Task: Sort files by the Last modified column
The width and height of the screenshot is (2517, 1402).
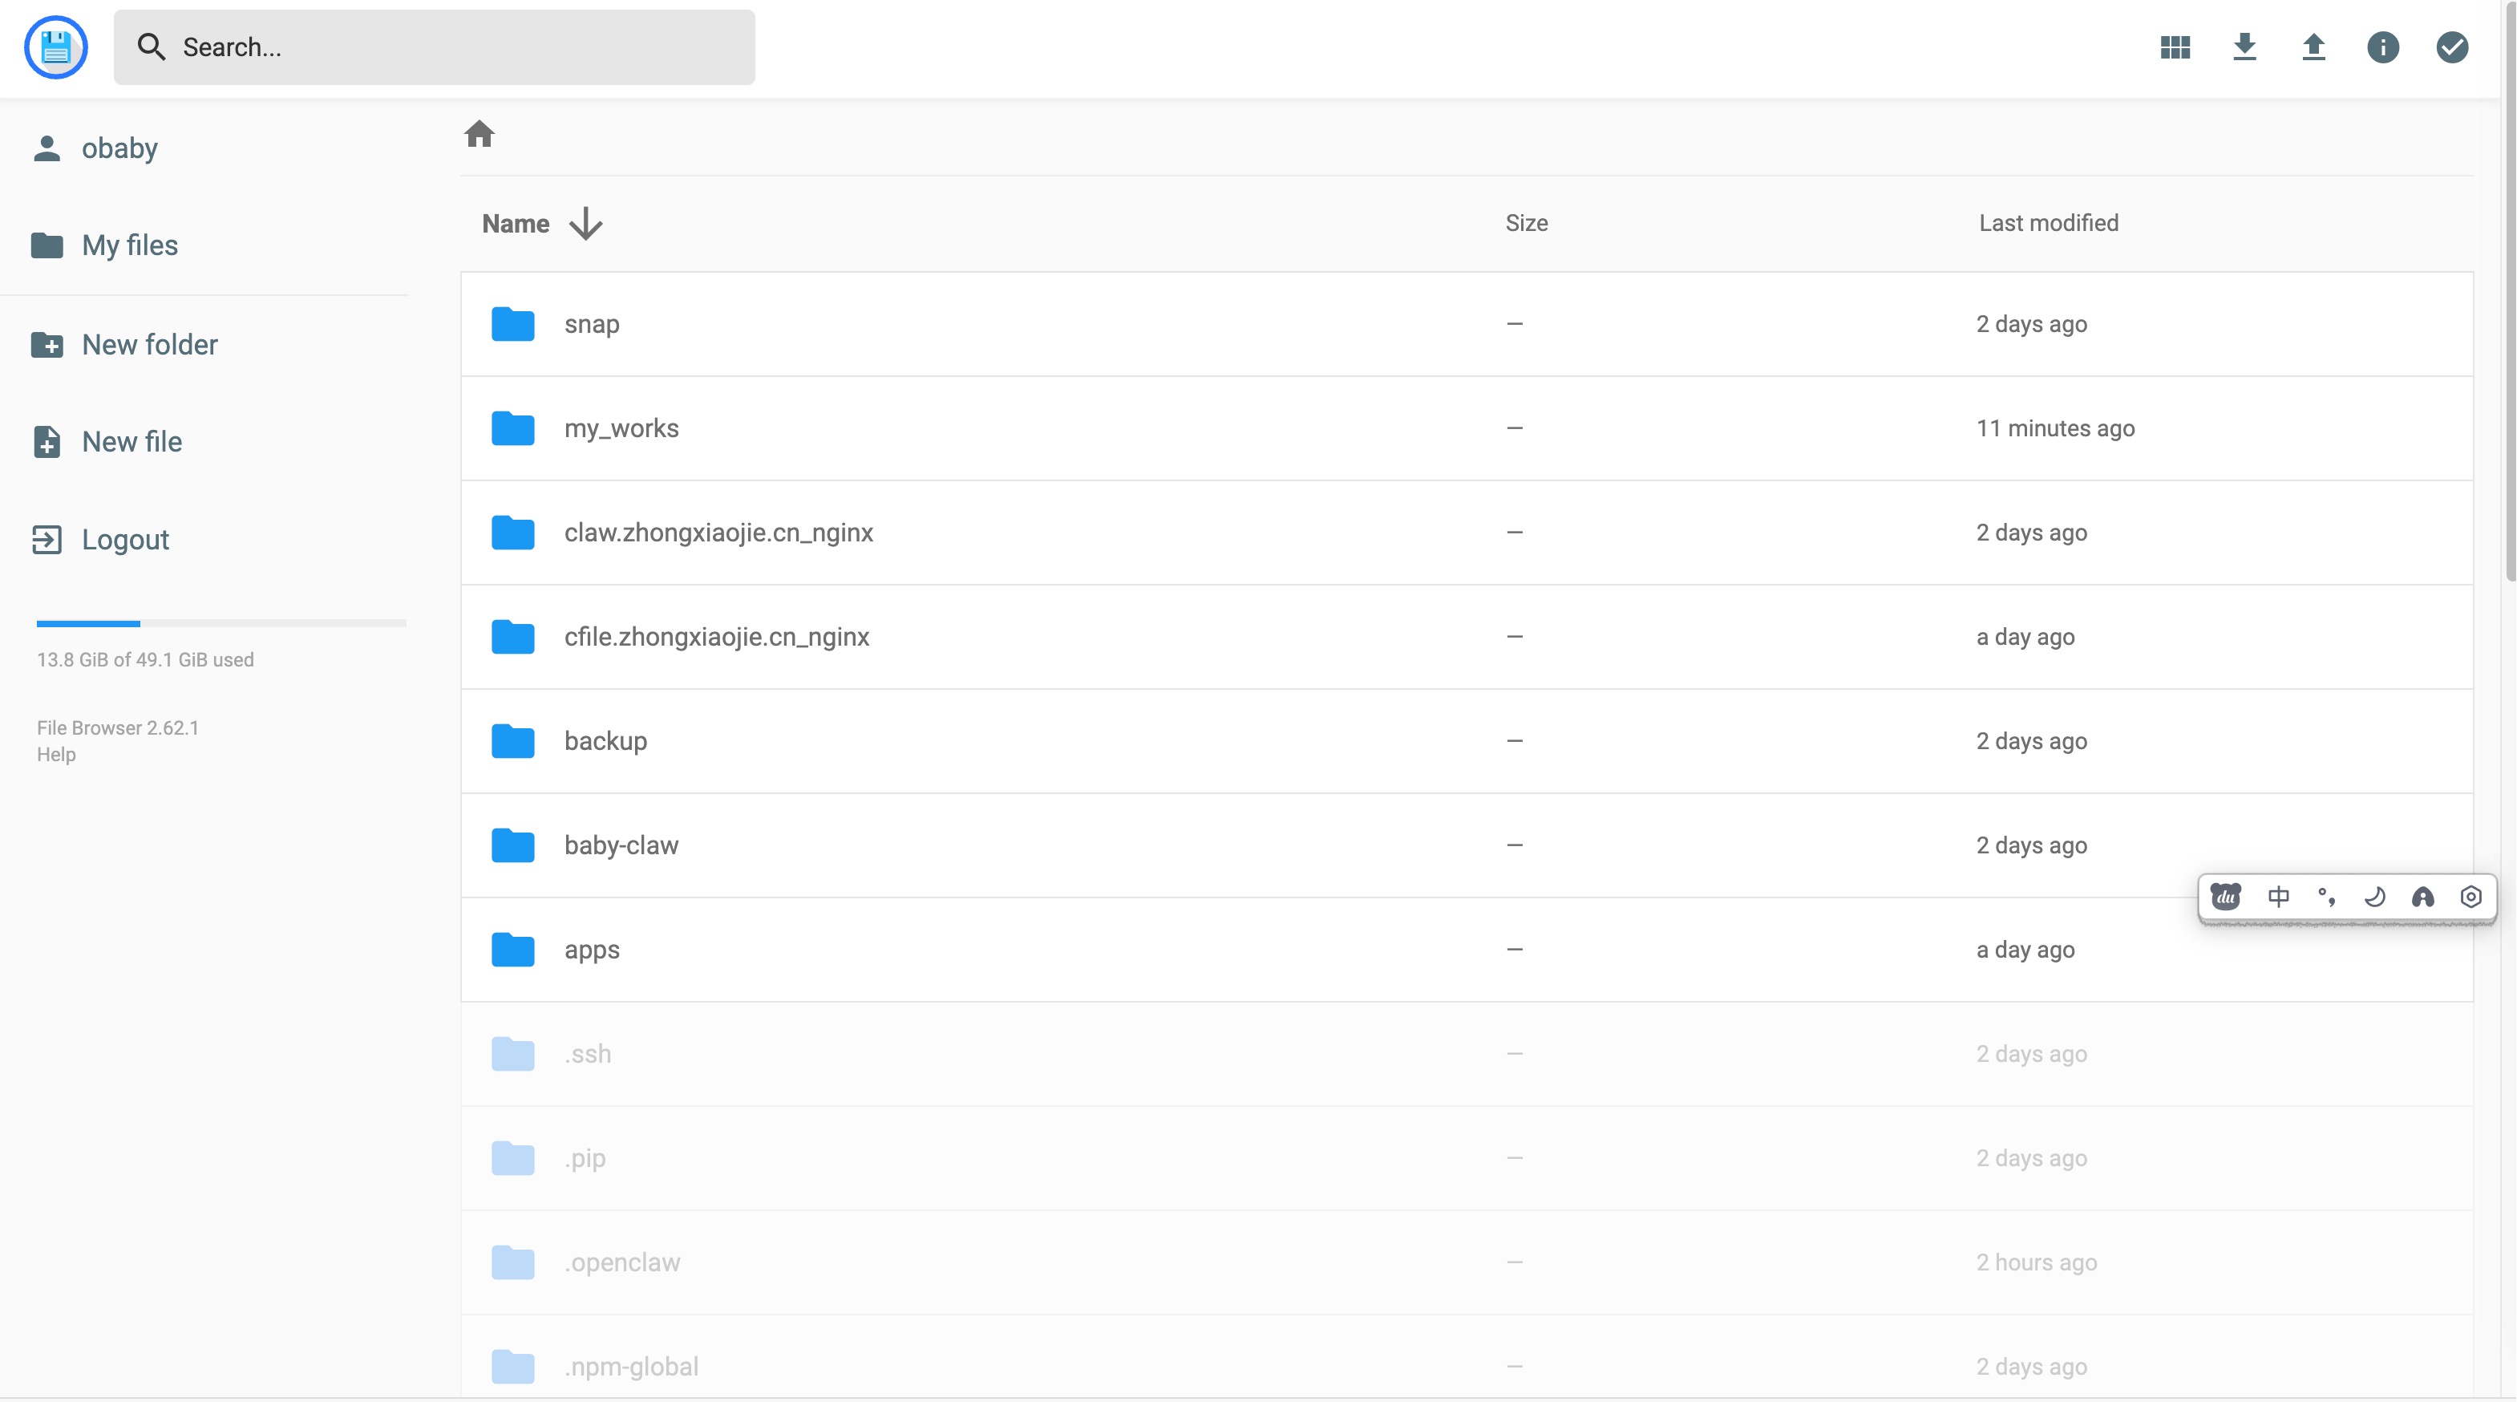Action: (2048, 223)
